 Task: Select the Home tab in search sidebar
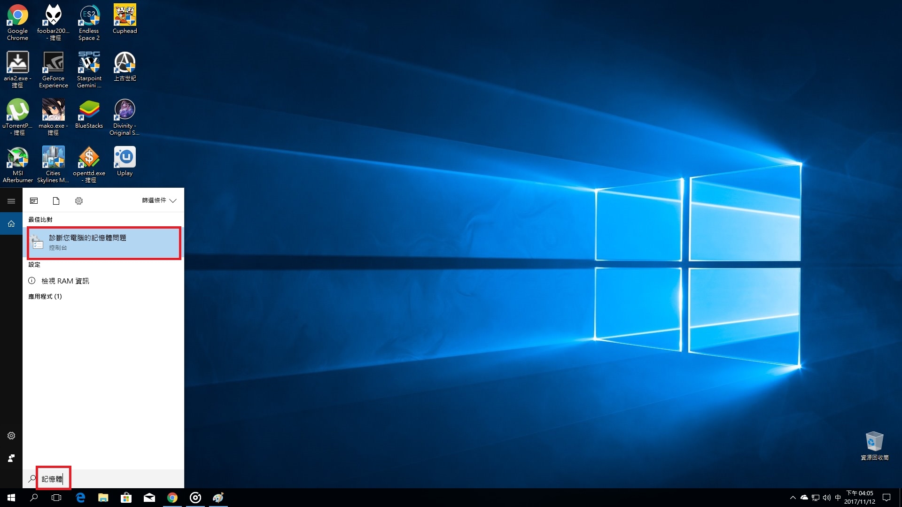pos(11,223)
